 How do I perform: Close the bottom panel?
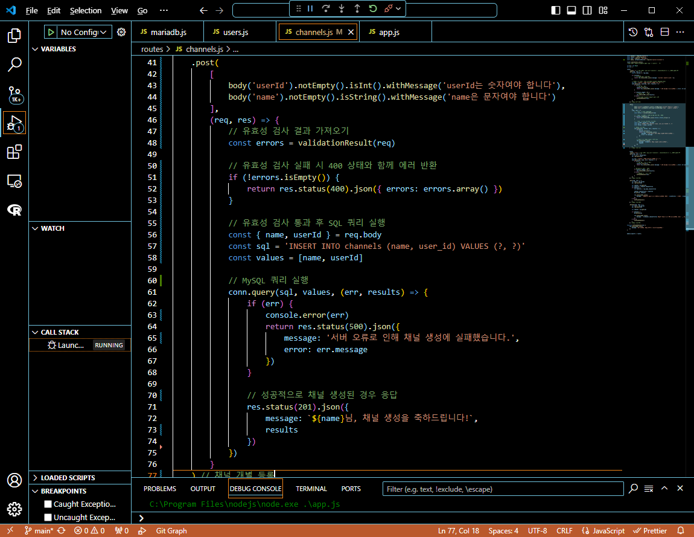[680, 488]
